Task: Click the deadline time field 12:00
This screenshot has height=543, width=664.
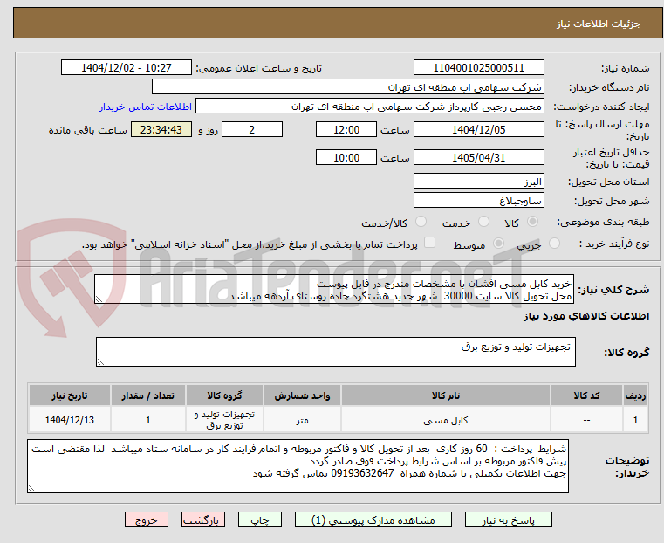Action: click(346, 129)
